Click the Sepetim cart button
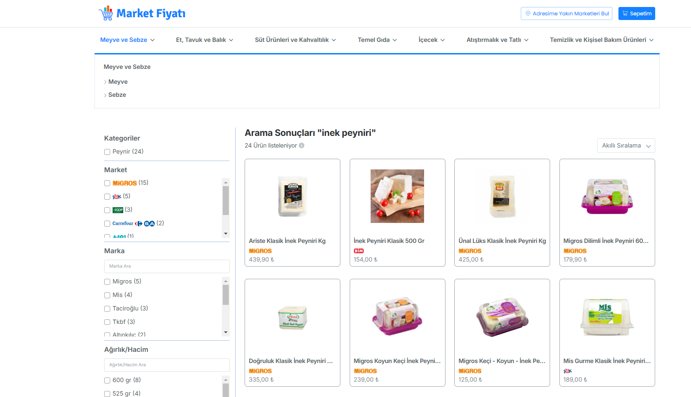 click(x=637, y=13)
